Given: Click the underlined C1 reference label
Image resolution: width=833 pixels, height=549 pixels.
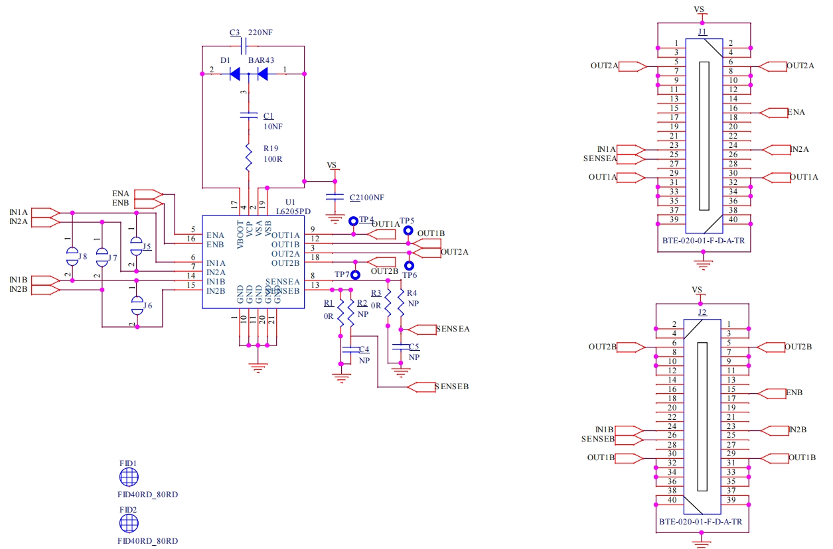Looking at the screenshot, I should pos(268,115).
